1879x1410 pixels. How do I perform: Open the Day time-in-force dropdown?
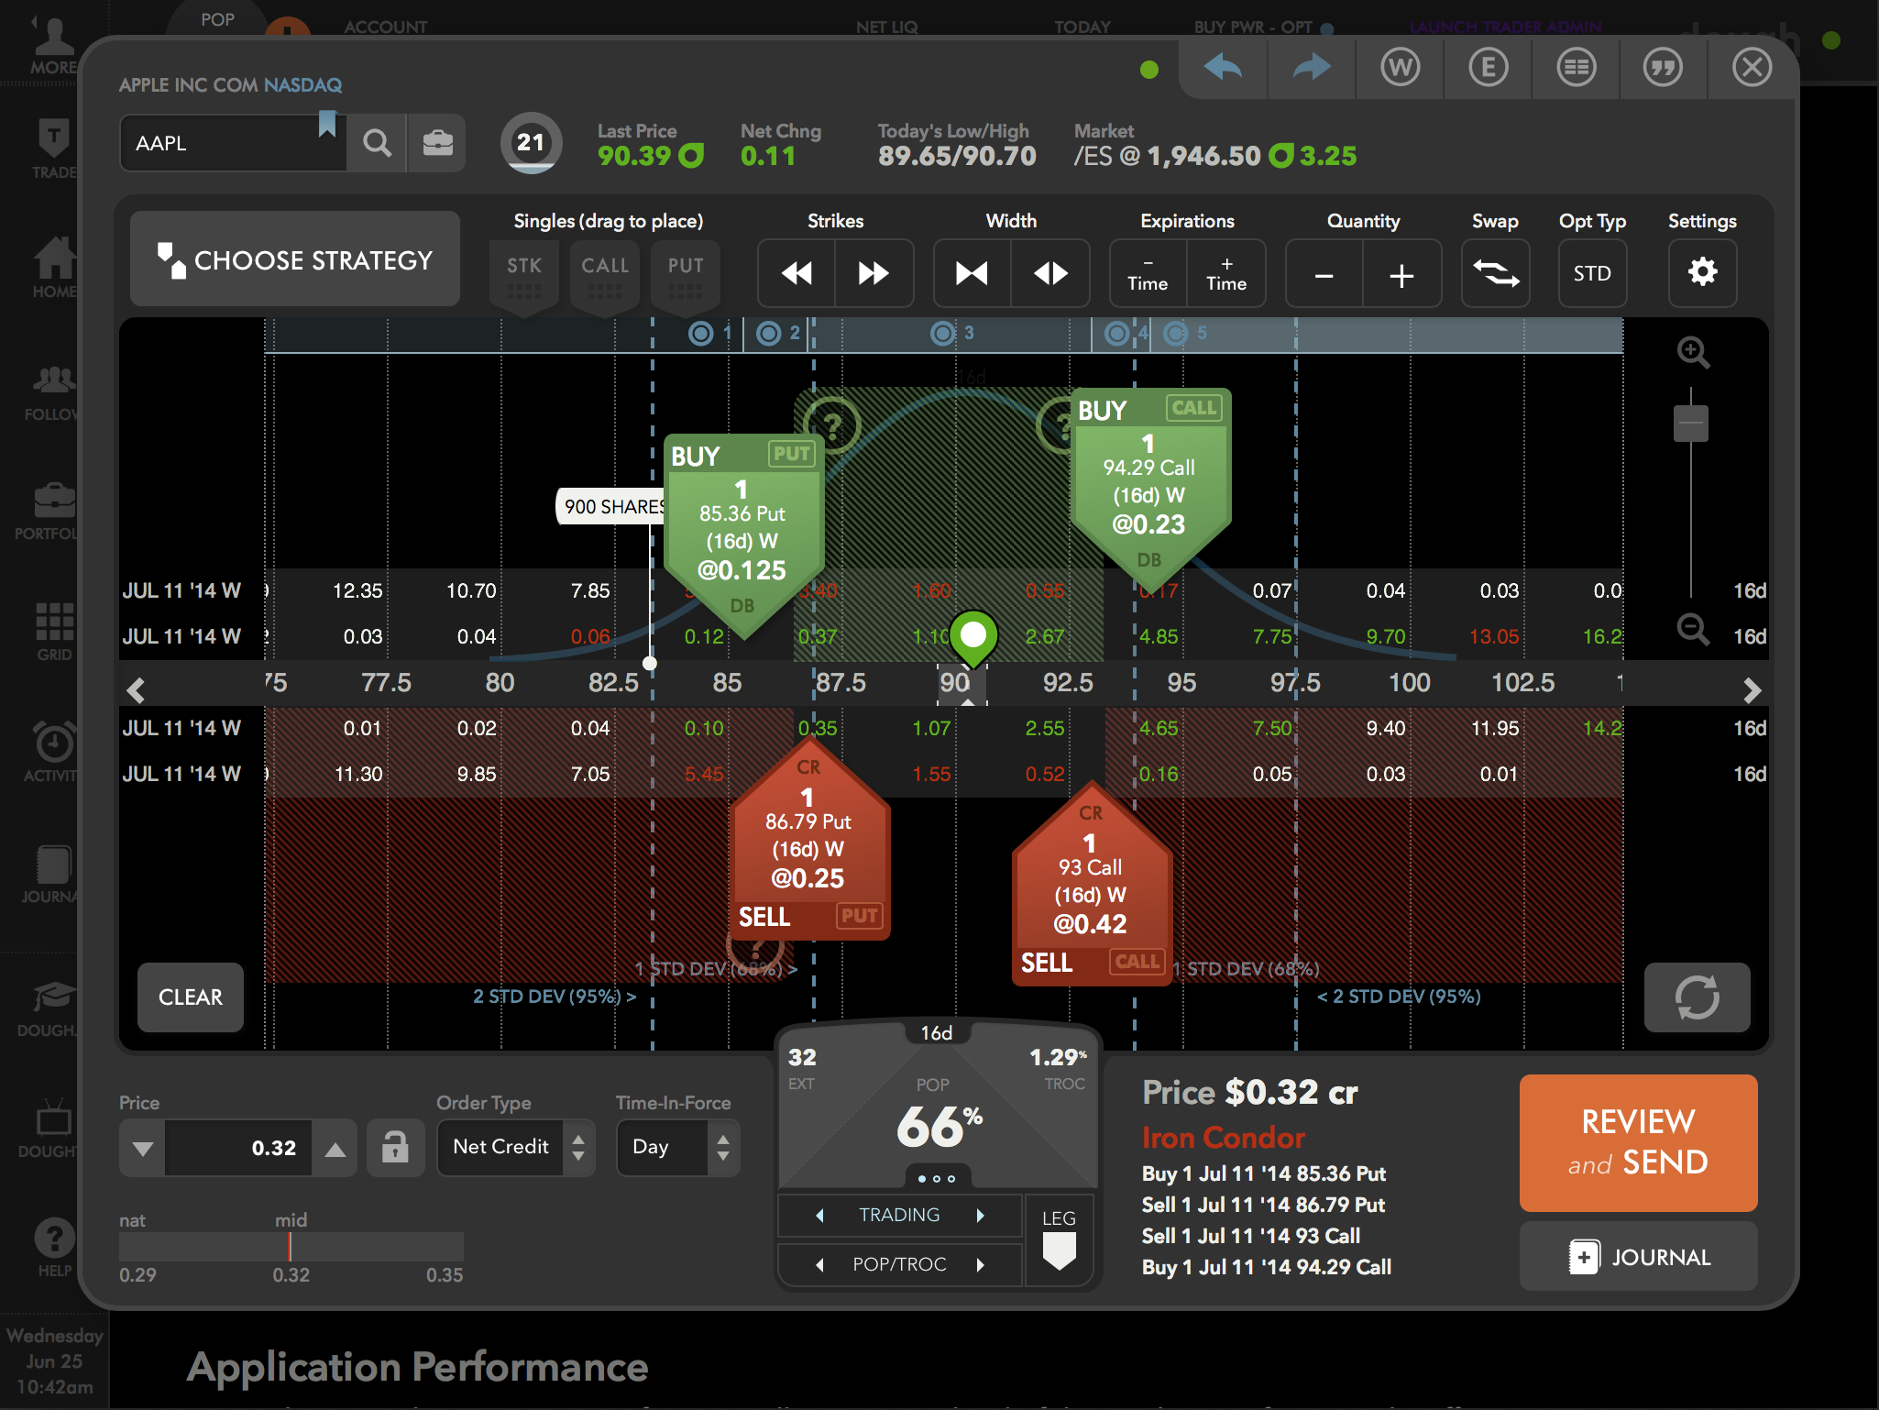[x=677, y=1147]
